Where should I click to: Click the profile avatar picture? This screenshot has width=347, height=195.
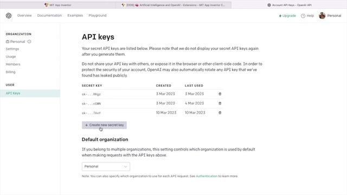click(x=322, y=16)
